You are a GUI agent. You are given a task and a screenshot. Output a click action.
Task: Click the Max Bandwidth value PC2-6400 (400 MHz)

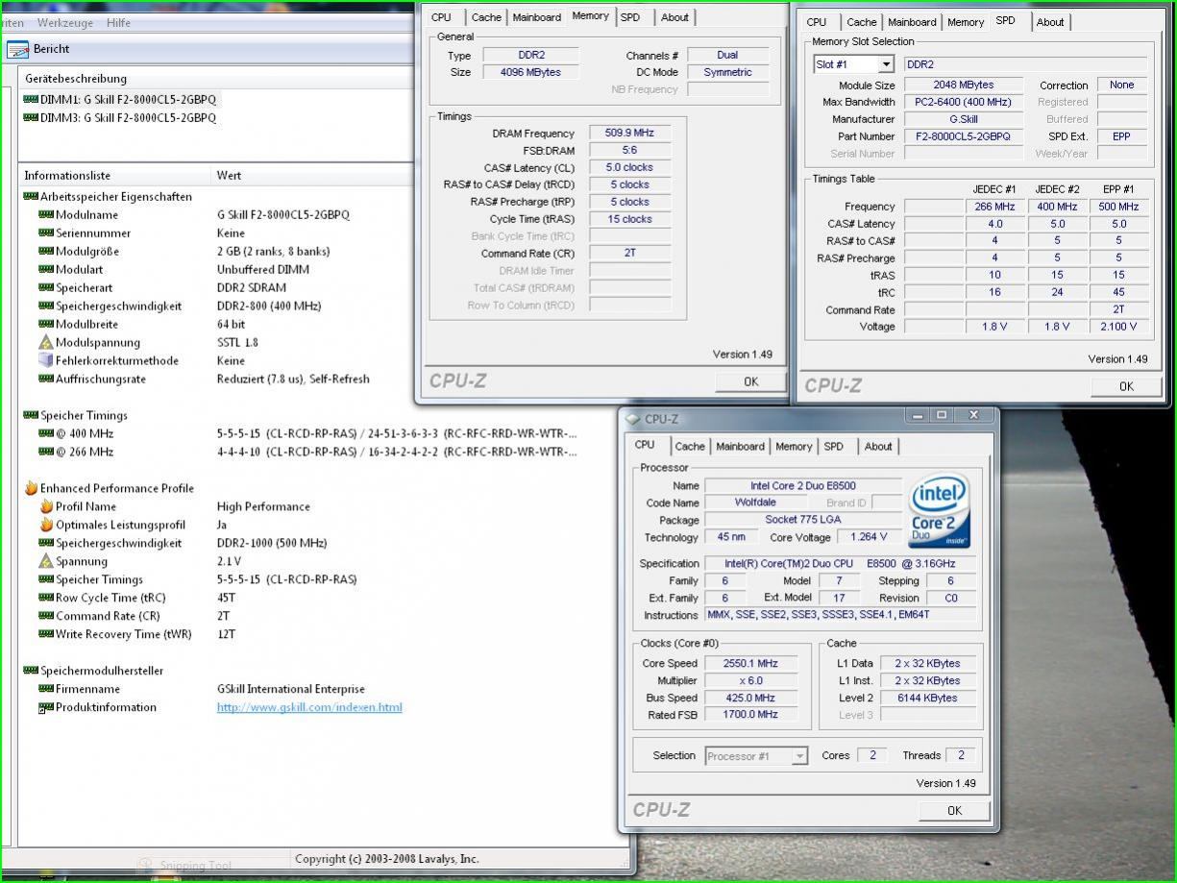pyautogui.click(x=964, y=102)
